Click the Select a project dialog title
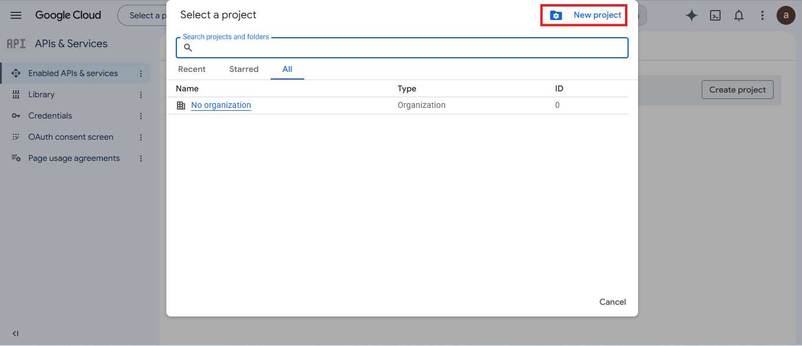The image size is (802, 346). 218,15
